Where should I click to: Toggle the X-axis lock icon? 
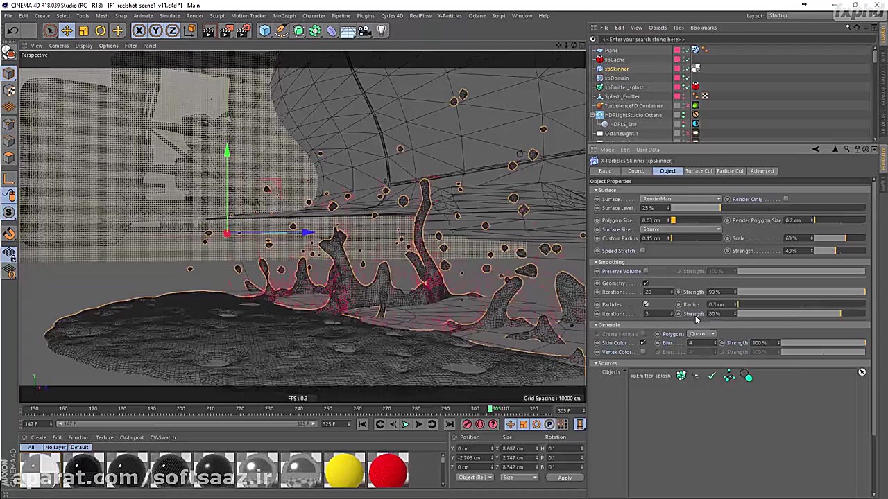click(139, 30)
